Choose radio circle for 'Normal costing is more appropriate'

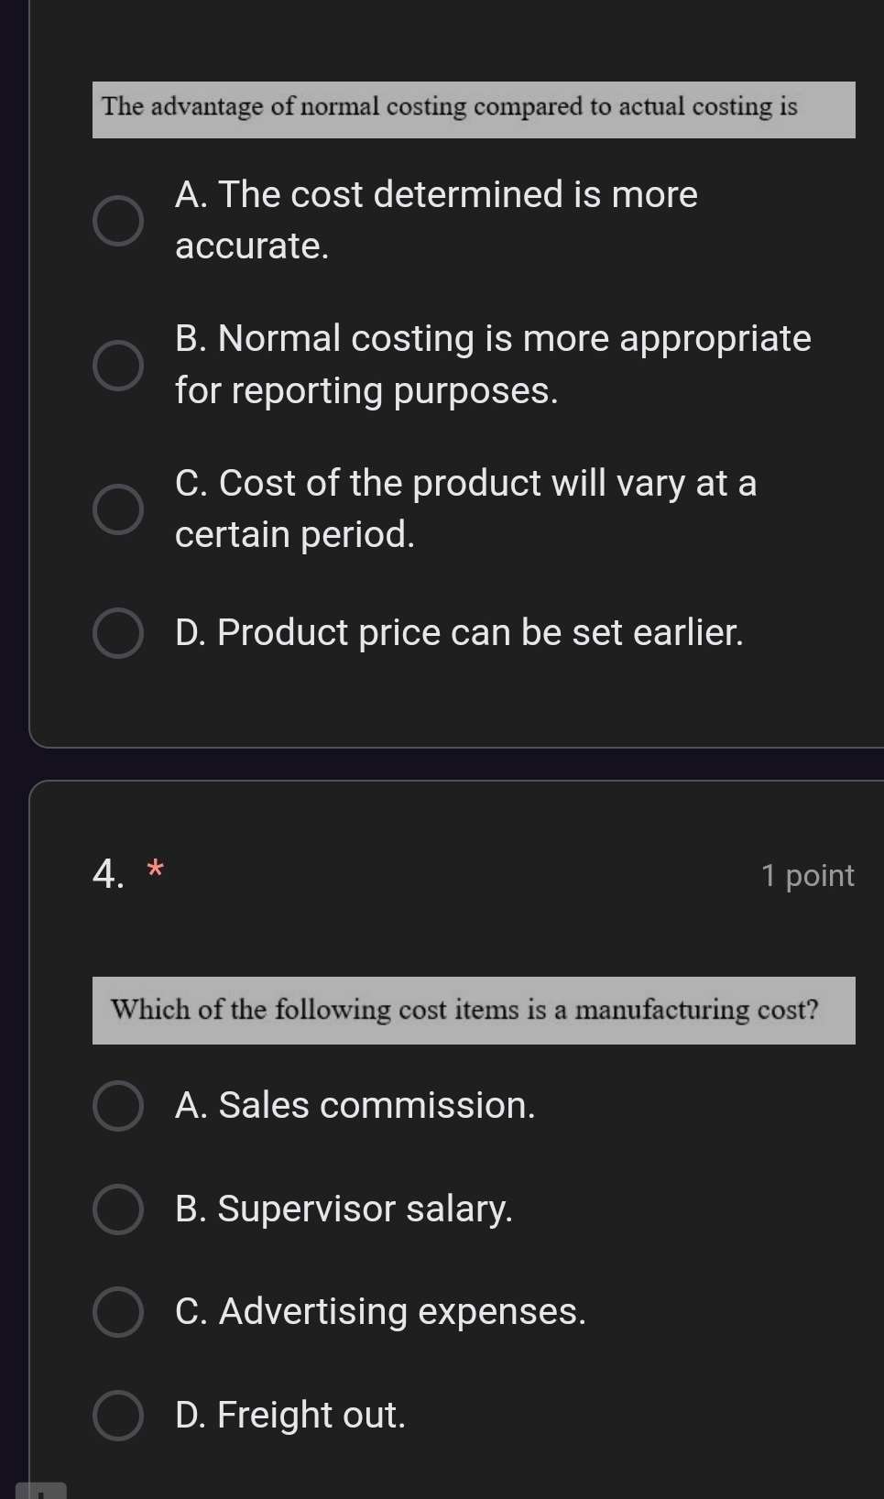pyautogui.click(x=118, y=366)
